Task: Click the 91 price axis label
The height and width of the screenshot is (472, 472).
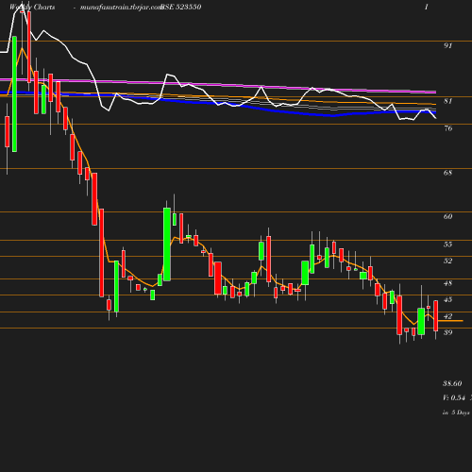Action: pyautogui.click(x=447, y=45)
